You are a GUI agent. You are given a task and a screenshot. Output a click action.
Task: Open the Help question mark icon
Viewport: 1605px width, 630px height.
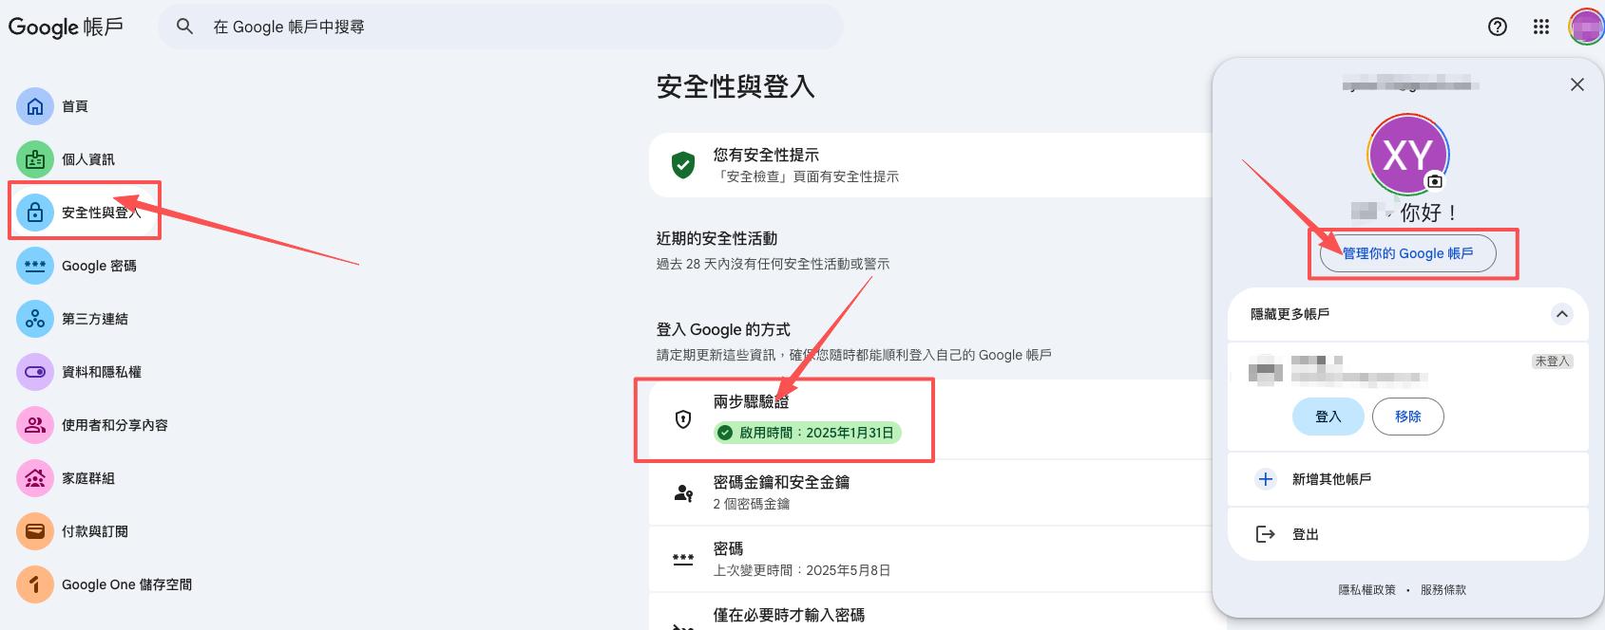pyautogui.click(x=1498, y=27)
